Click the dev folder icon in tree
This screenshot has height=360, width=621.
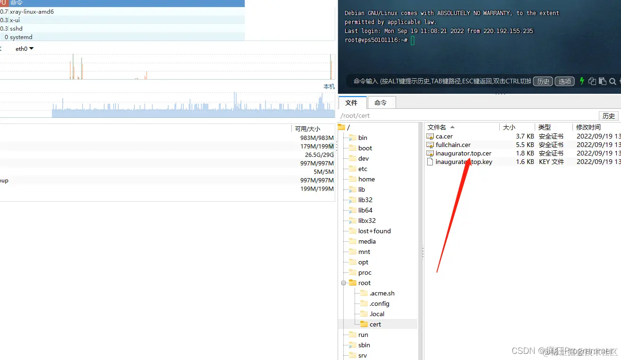pyautogui.click(x=352, y=158)
